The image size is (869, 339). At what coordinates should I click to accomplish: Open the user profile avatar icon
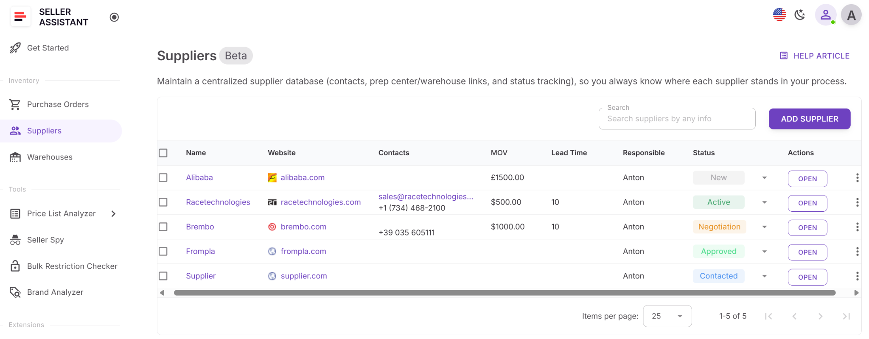click(x=825, y=15)
